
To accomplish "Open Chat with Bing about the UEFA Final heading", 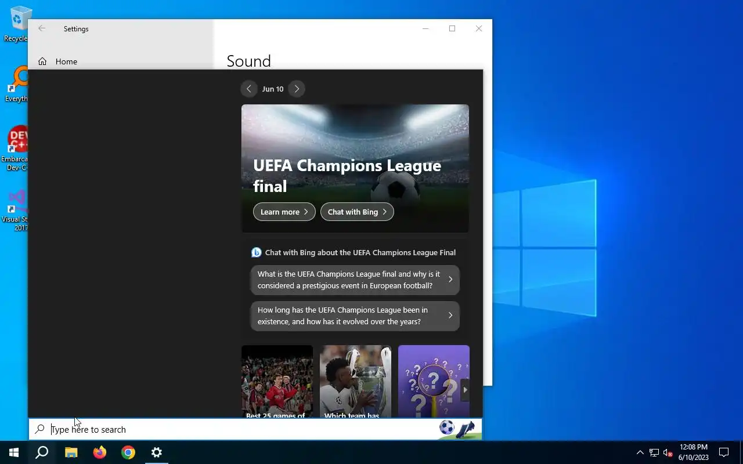I will pyautogui.click(x=360, y=252).
